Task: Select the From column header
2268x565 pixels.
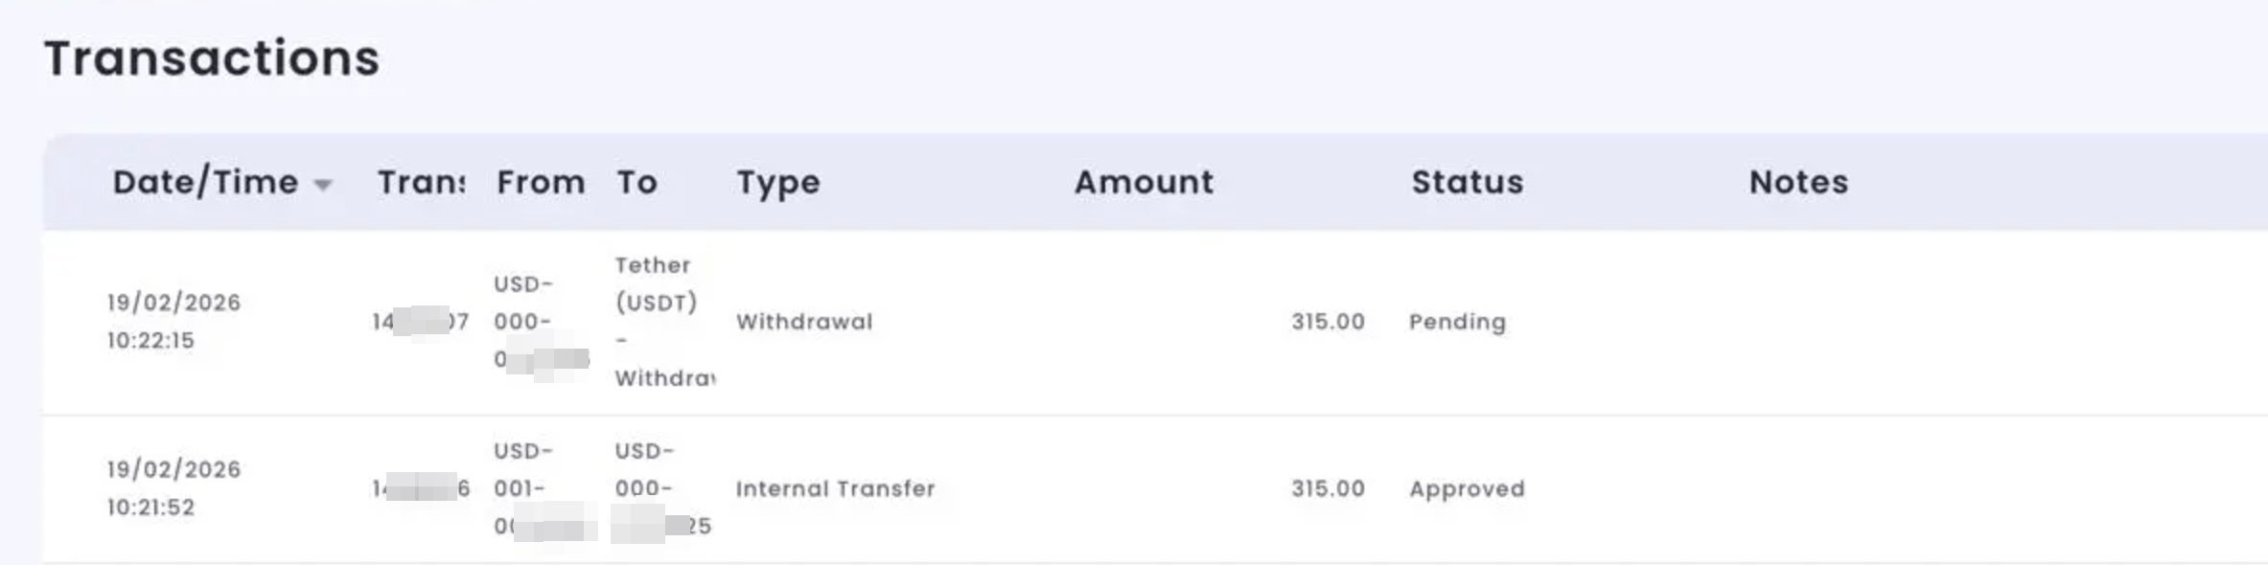Action: click(541, 182)
